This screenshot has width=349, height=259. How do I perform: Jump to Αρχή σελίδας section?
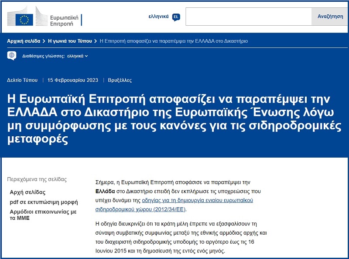click(27, 192)
